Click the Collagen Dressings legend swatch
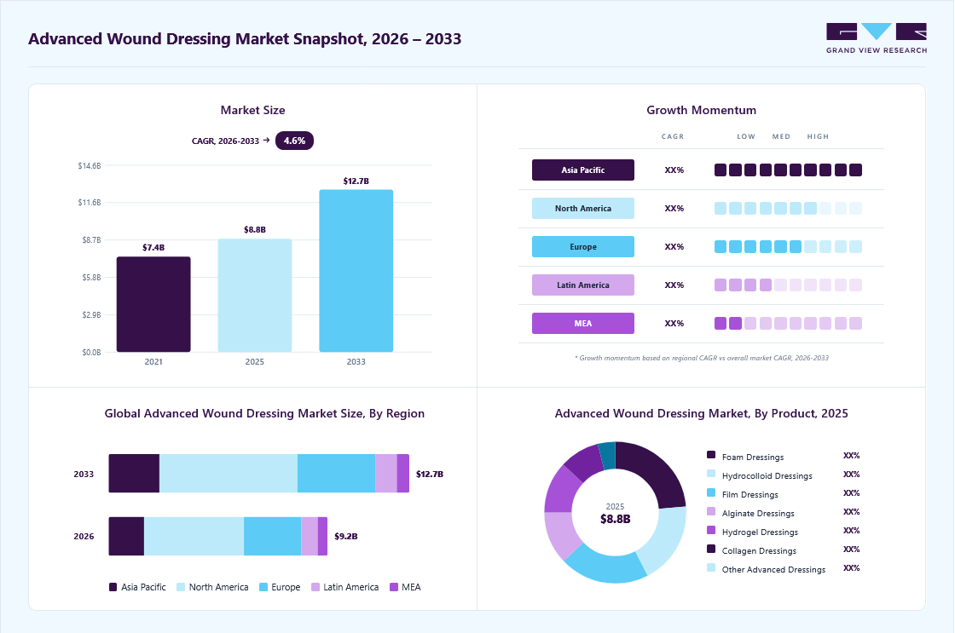The width and height of the screenshot is (955, 633). point(711,549)
